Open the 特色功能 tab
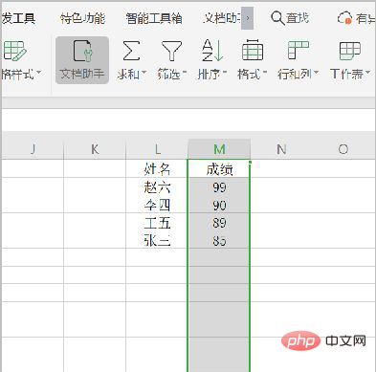This screenshot has width=376, height=372. click(x=82, y=18)
